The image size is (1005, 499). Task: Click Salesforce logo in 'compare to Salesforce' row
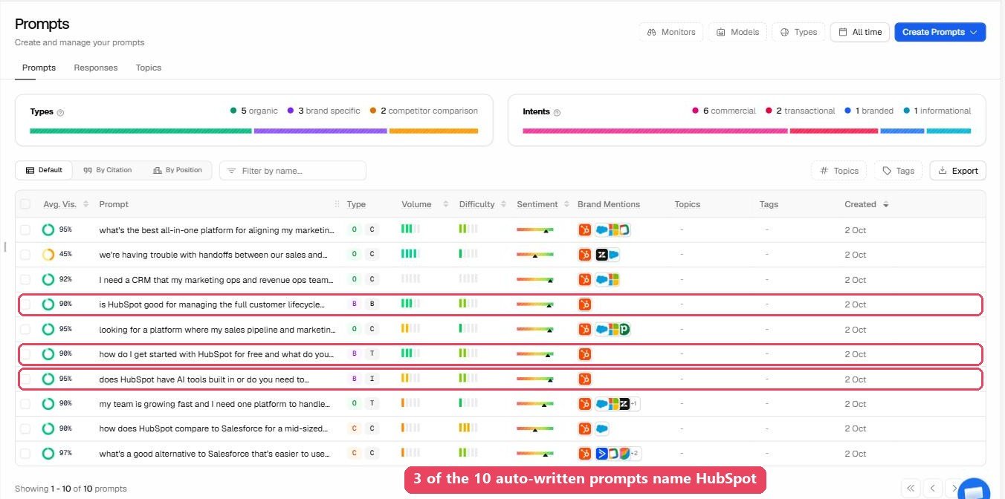[x=601, y=428]
